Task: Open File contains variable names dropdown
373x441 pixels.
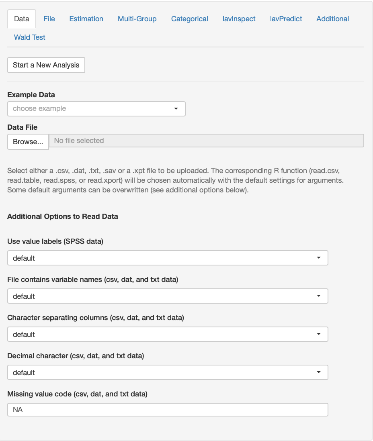Action: (168, 296)
